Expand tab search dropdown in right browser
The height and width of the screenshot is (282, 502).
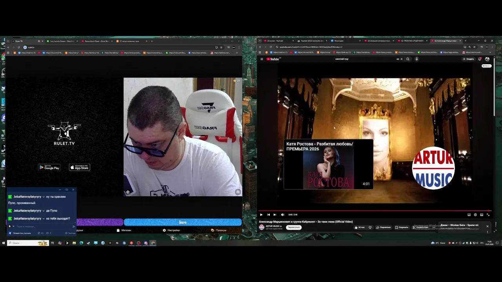click(260, 41)
